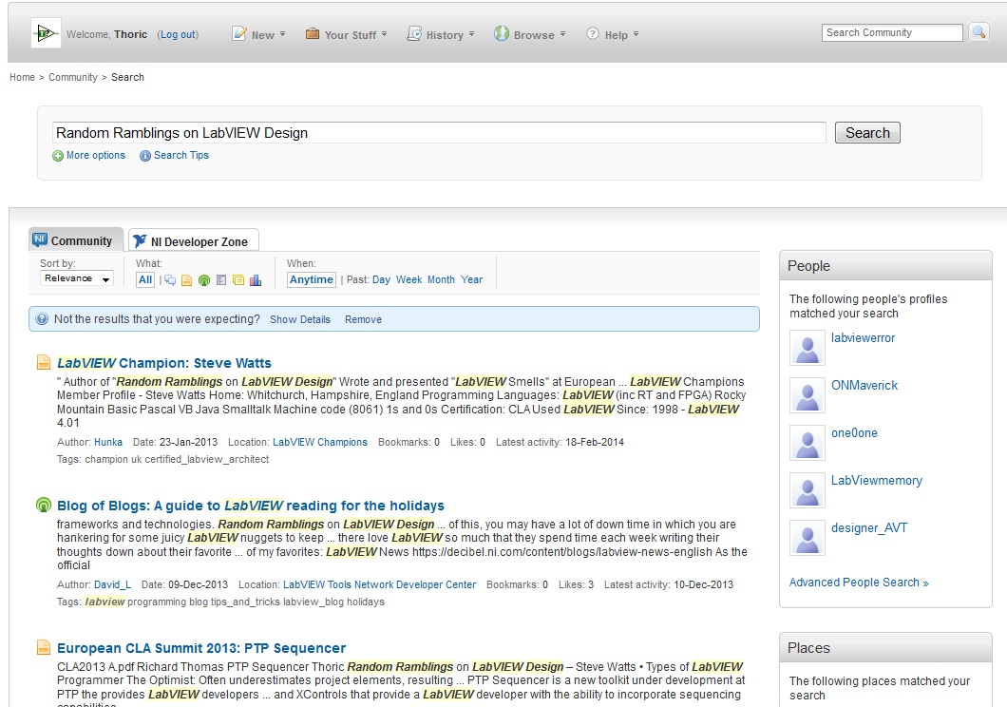Viewport: 1007px width, 707px height.
Task: Click the question icon in the results notice
Action: (42, 319)
